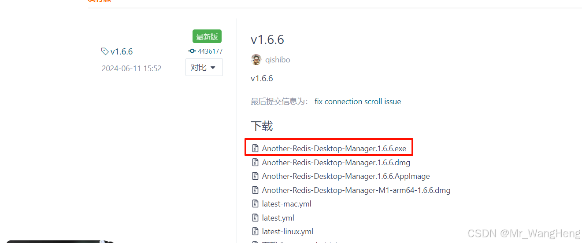The image size is (582, 243).
Task: Download latest-mac.yml
Action: coord(287,204)
